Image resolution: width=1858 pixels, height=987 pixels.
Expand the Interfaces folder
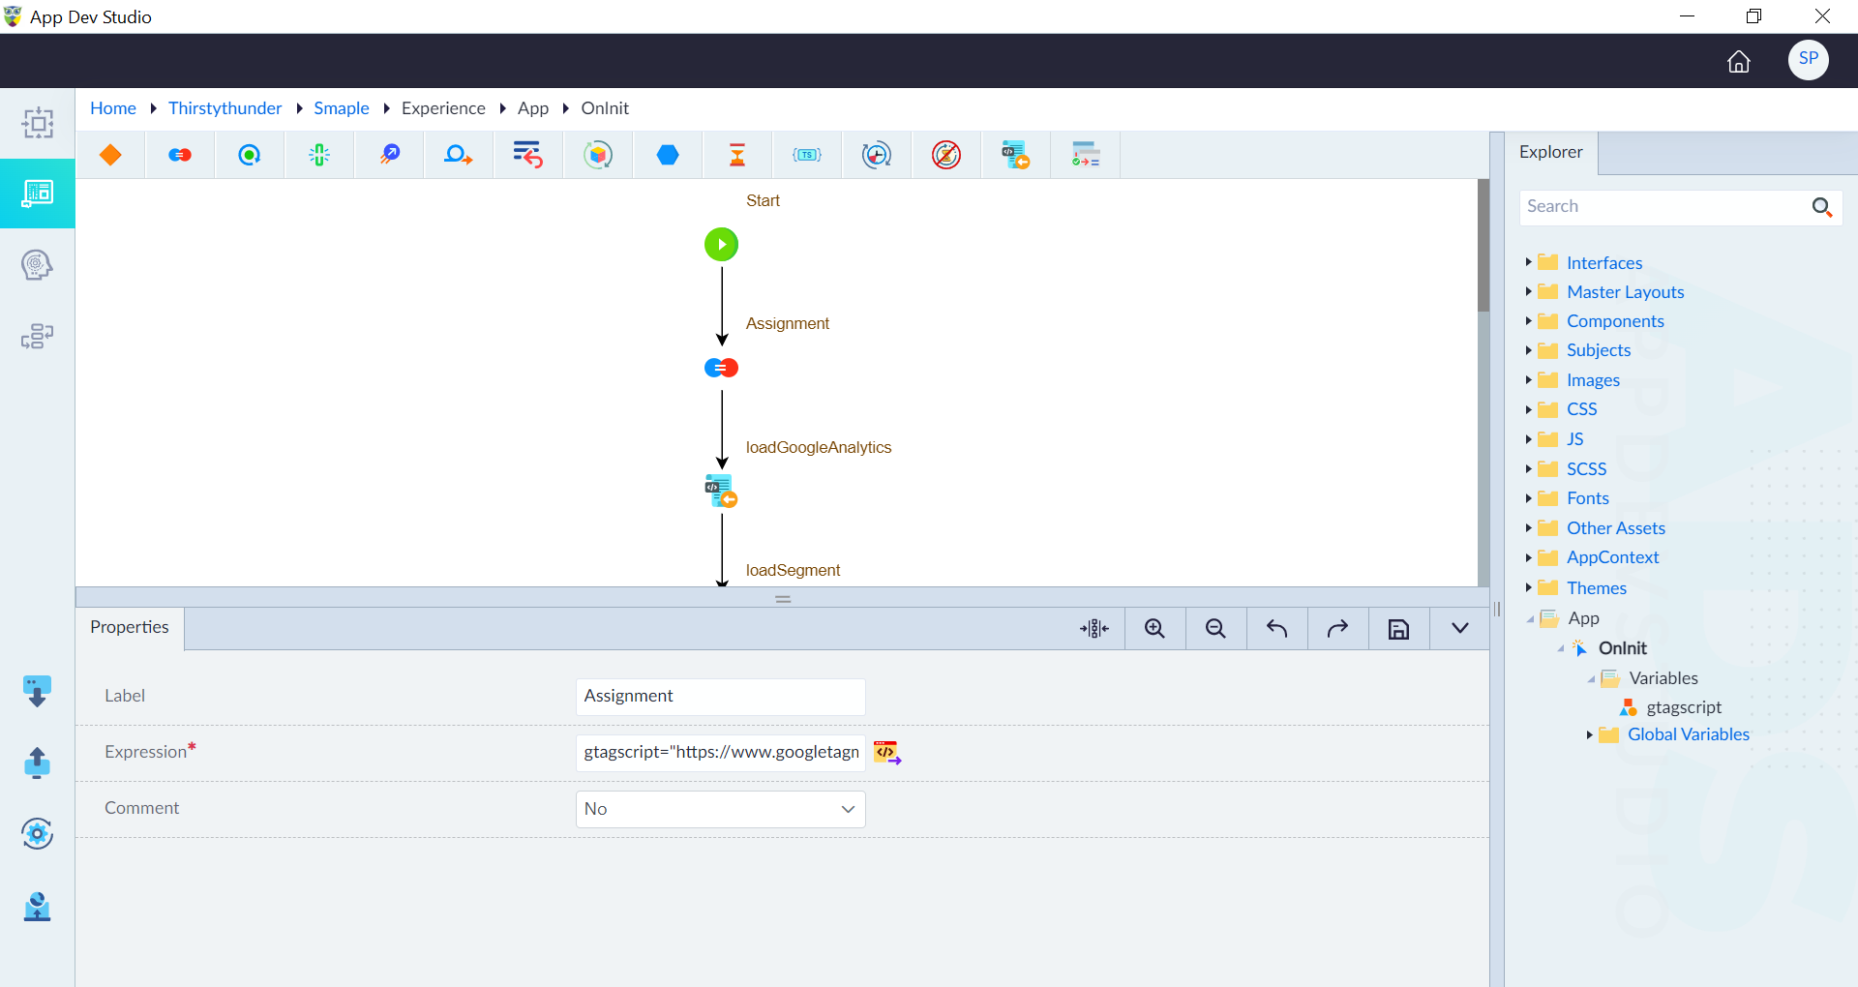1528,262
